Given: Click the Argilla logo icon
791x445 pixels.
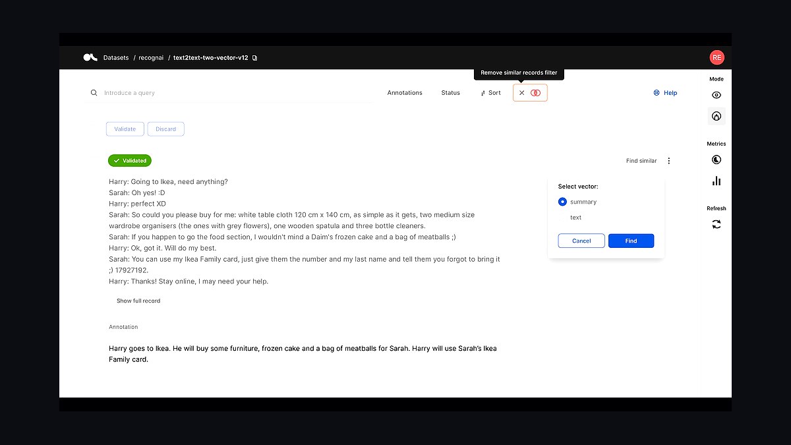Looking at the screenshot, I should (90, 57).
